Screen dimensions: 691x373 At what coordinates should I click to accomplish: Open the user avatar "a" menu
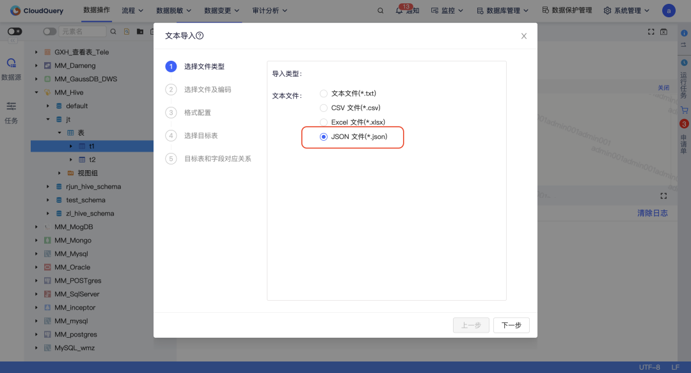point(669,11)
